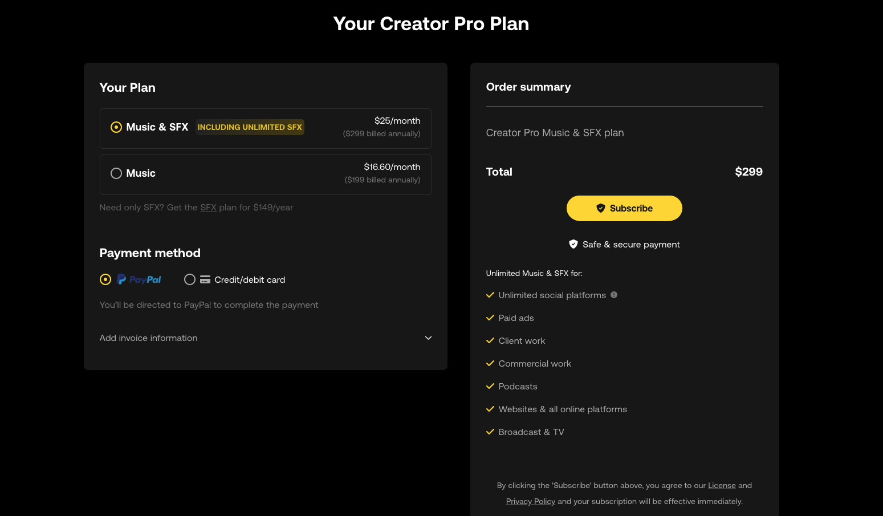
Task: Open the Privacy Policy link
Action: [x=531, y=502]
